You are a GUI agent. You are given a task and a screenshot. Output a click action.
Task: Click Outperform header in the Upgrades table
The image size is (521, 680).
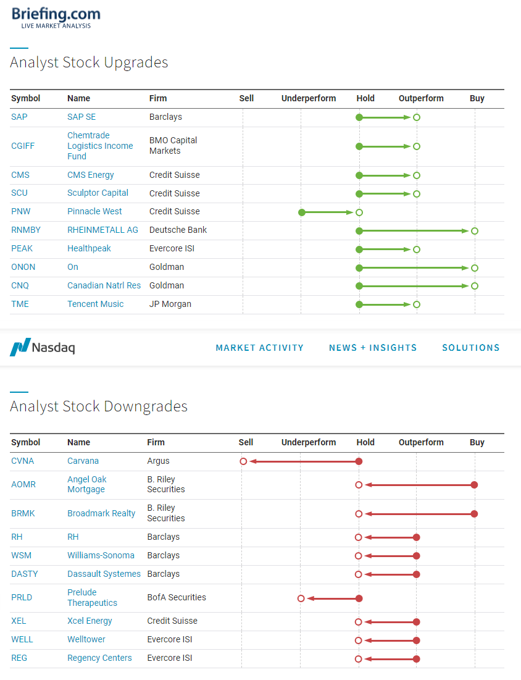pos(422,98)
